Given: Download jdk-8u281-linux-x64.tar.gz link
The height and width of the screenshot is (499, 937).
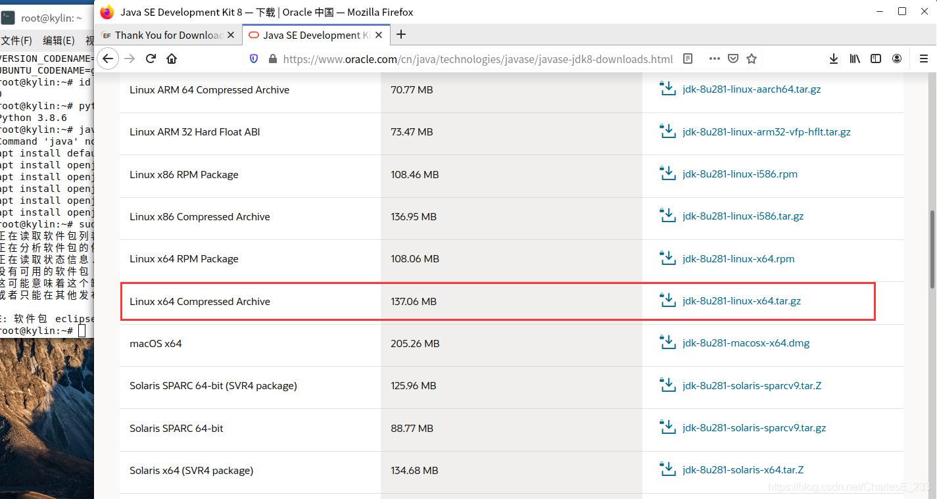Looking at the screenshot, I should coord(742,301).
